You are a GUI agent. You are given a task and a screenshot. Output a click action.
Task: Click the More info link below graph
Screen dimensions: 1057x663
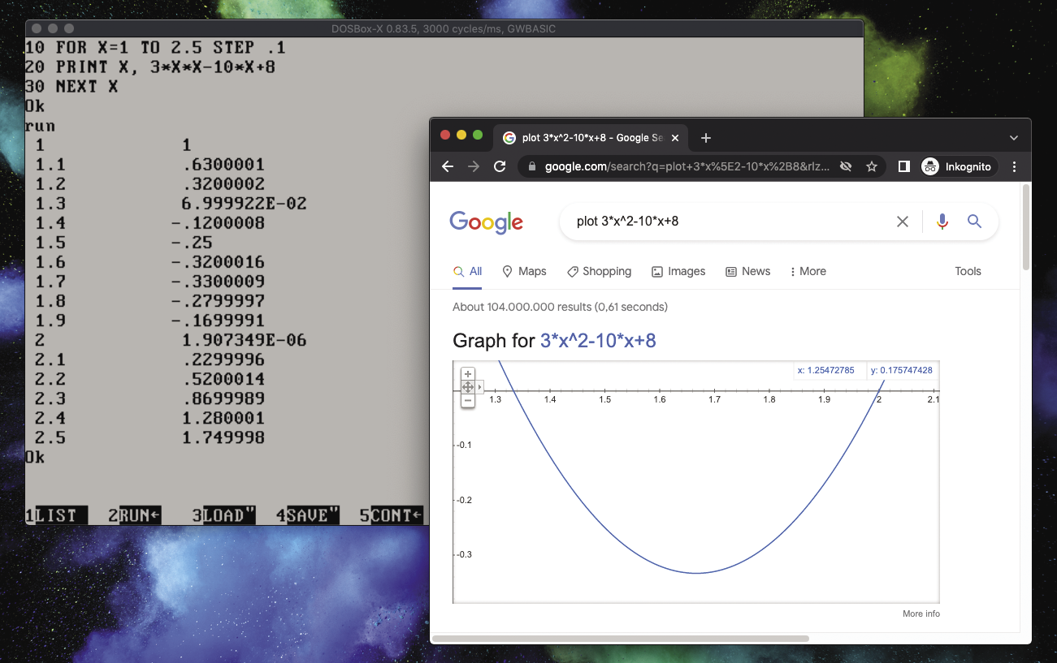921,613
